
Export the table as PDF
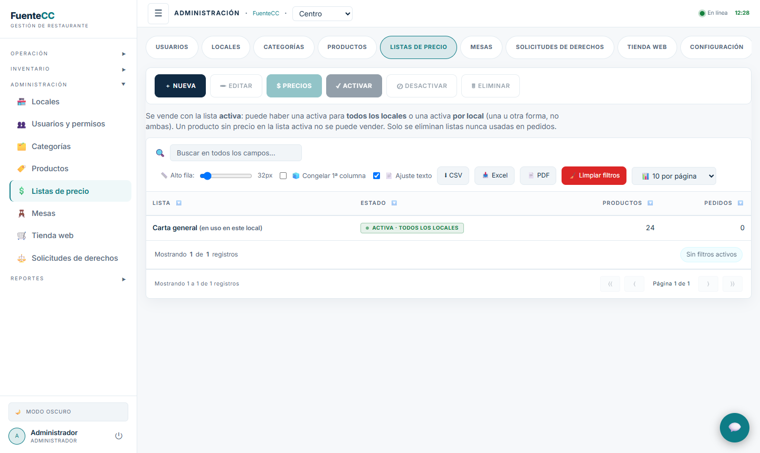click(x=538, y=176)
